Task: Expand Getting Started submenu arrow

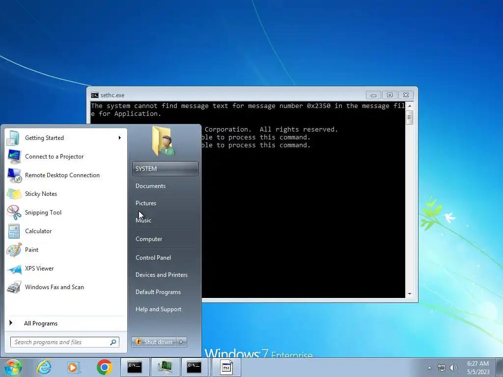Action: point(120,138)
